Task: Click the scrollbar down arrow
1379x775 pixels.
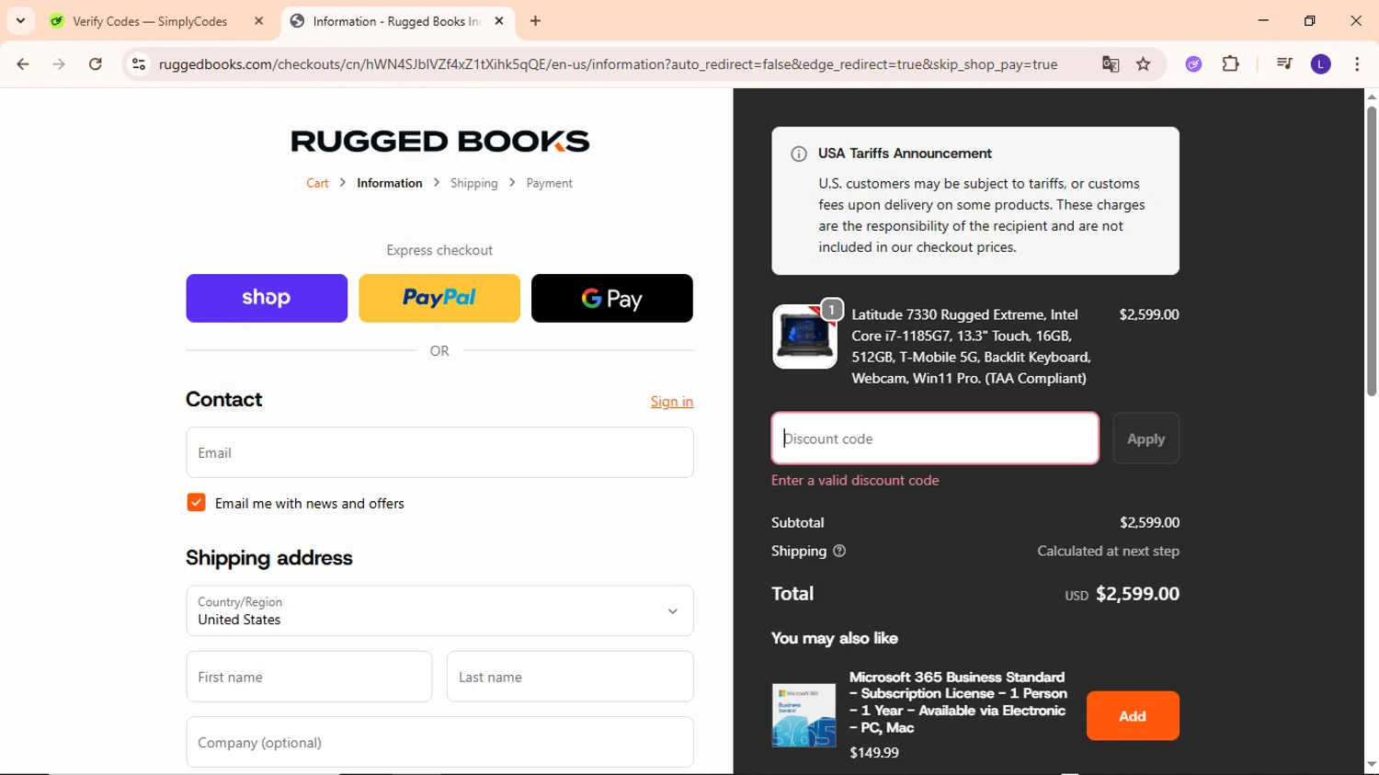Action: pos(1372,764)
